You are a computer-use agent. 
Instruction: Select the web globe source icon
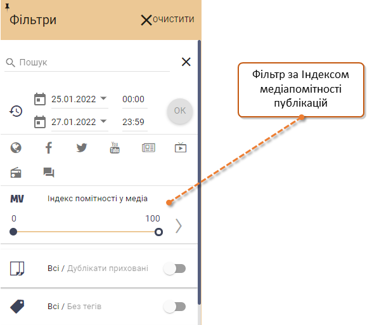16,148
